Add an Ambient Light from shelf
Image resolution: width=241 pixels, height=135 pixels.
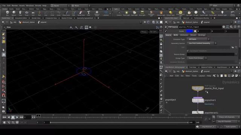point(222,13)
